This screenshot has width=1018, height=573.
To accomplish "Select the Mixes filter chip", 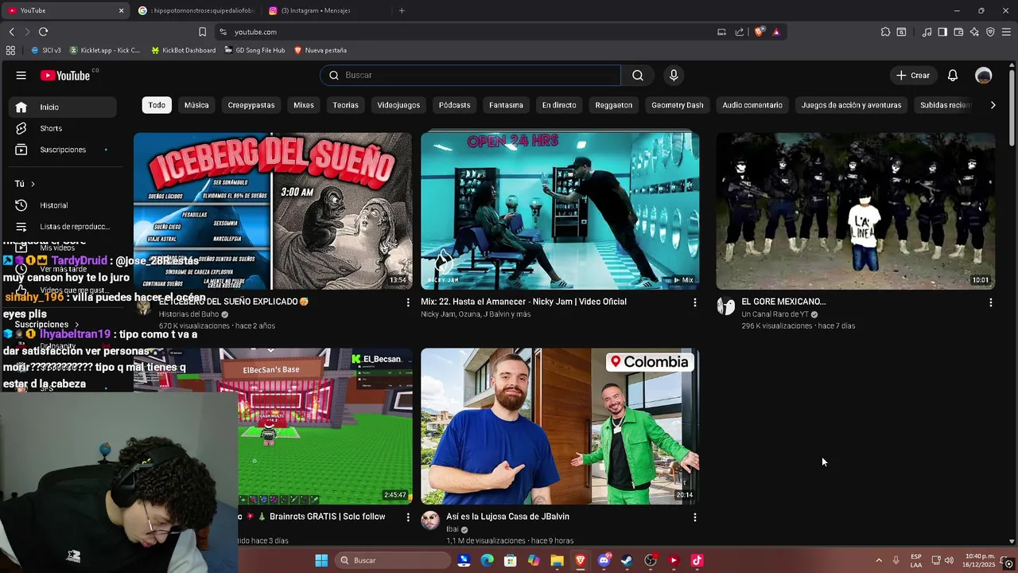I will tap(304, 105).
